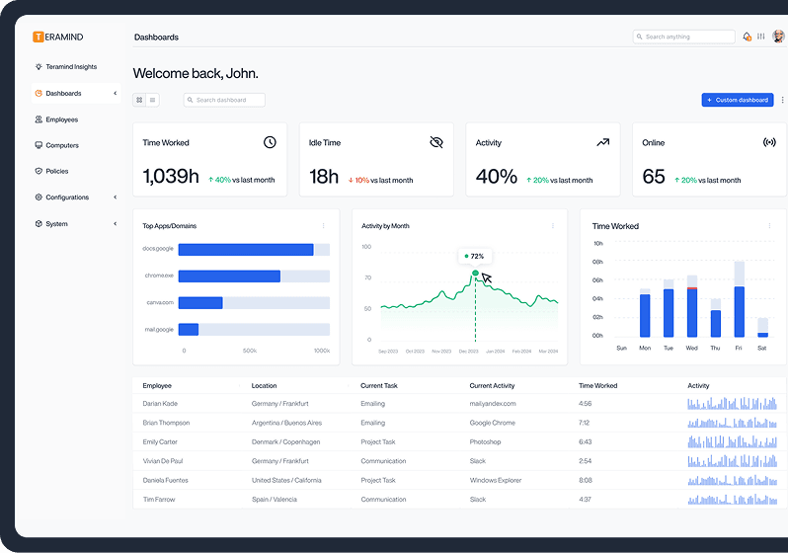Open the notifications bell icon
788x553 pixels.
coord(747,37)
